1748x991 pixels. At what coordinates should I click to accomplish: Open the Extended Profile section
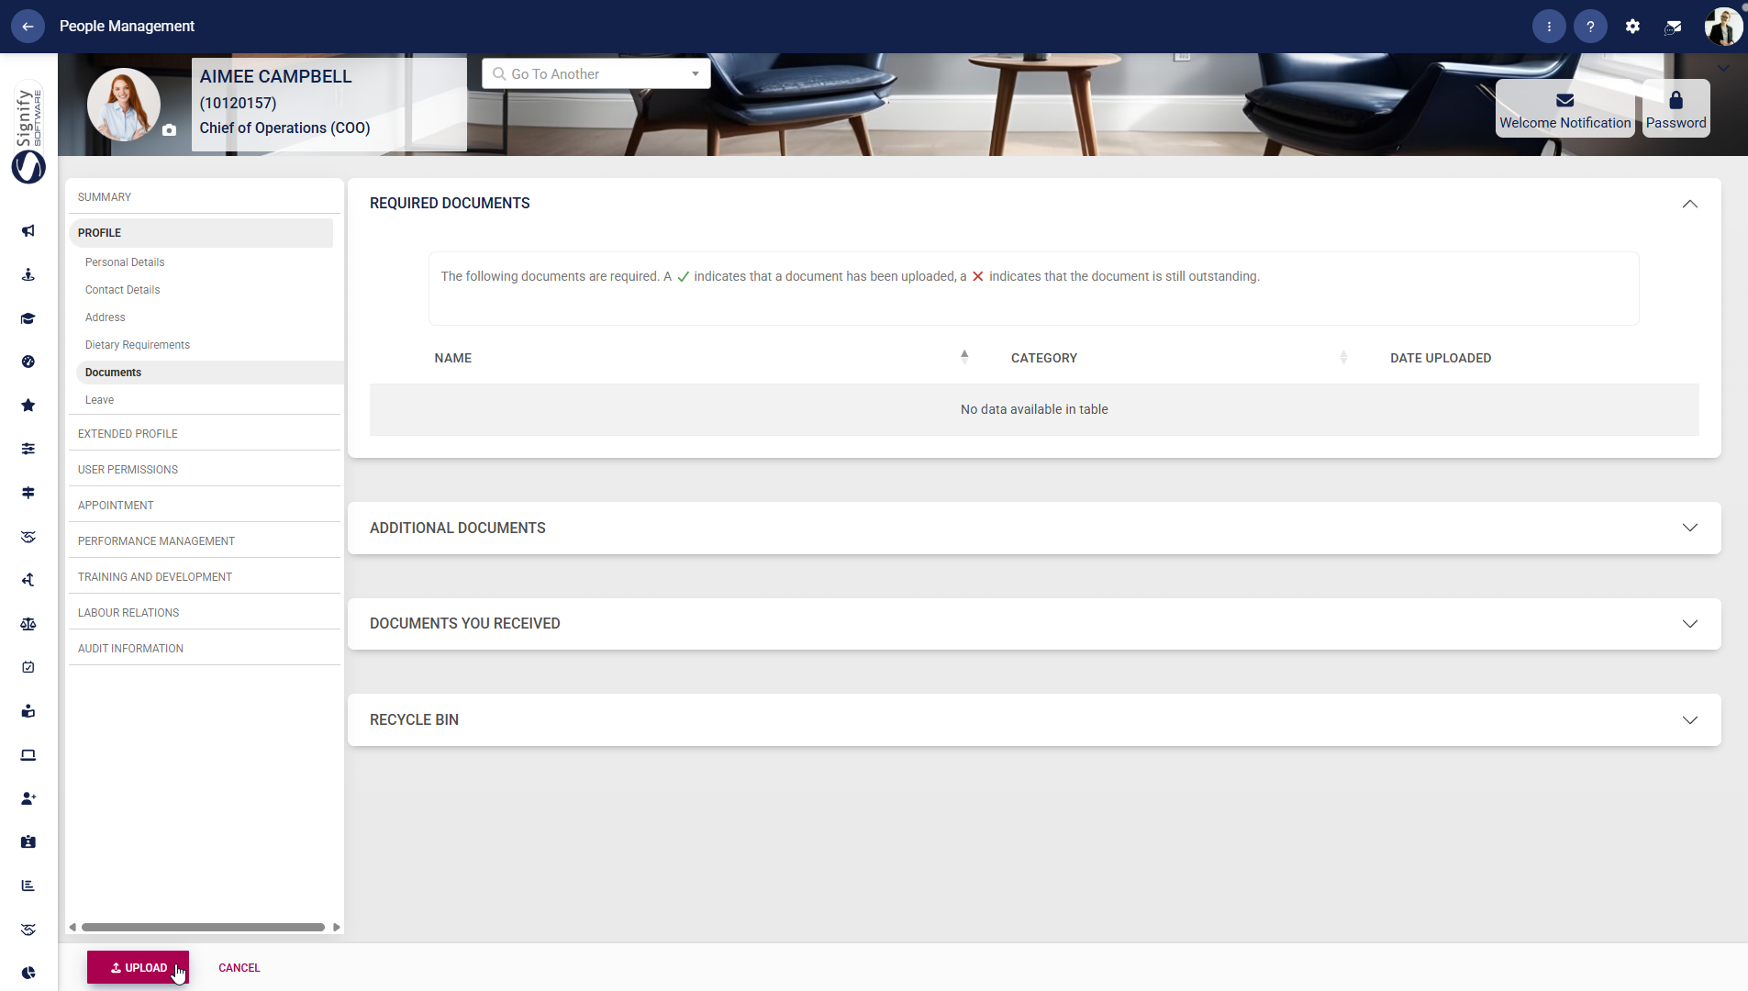128,433
